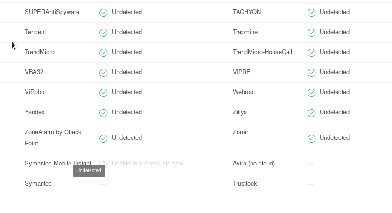Image resolution: width=392 pixels, height=213 pixels.
Task: Click the Trustlook dash indicator
Action: click(x=311, y=184)
